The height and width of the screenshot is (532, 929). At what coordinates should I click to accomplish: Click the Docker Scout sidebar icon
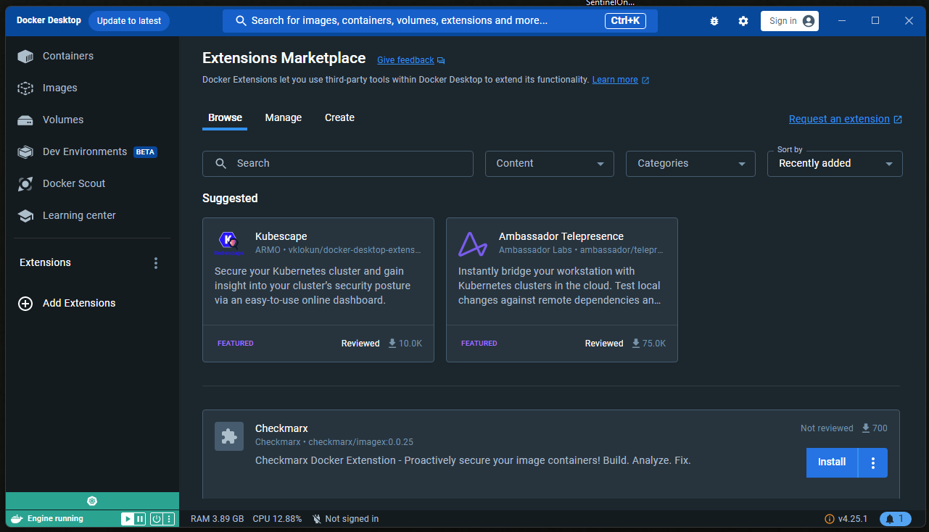(x=25, y=184)
